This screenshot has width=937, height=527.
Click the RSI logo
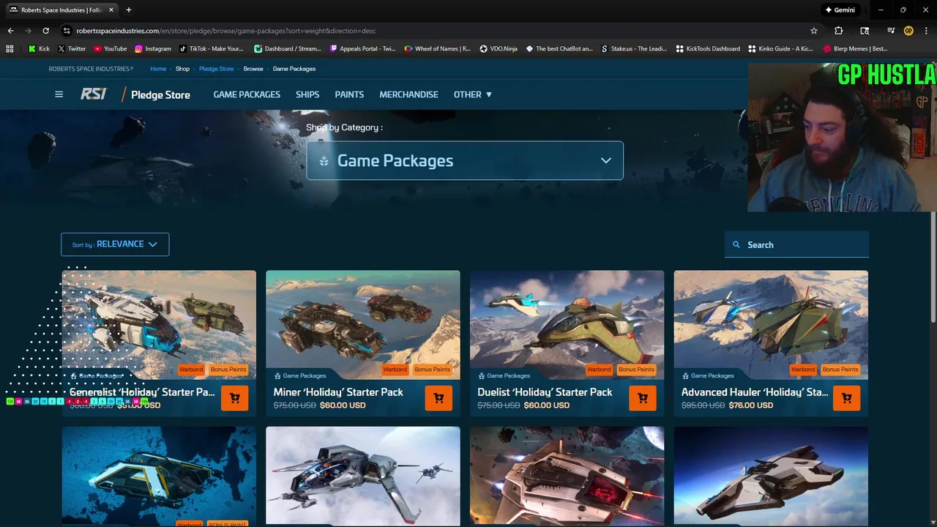(x=94, y=94)
